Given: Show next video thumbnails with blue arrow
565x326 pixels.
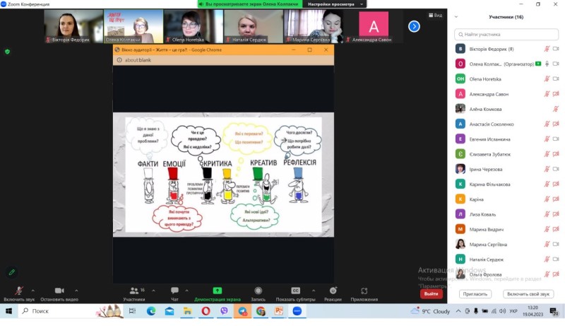Looking at the screenshot, I should (x=414, y=26).
